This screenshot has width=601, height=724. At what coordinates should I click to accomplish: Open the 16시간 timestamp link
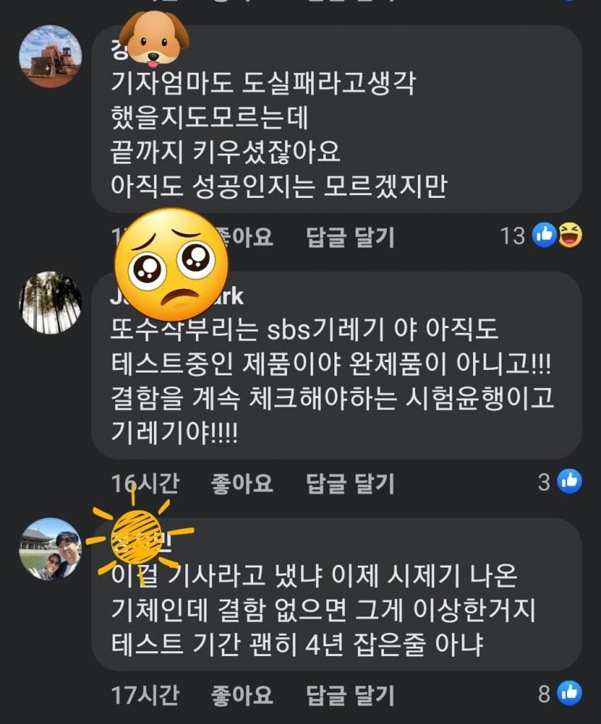tap(145, 483)
